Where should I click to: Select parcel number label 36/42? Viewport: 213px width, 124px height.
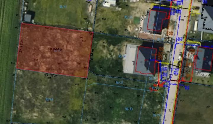click(x=63, y=6)
